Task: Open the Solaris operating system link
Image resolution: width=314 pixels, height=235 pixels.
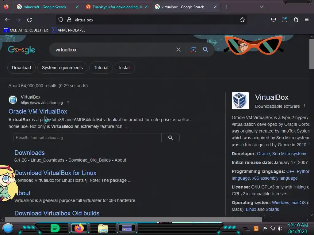Action: tap(272, 209)
